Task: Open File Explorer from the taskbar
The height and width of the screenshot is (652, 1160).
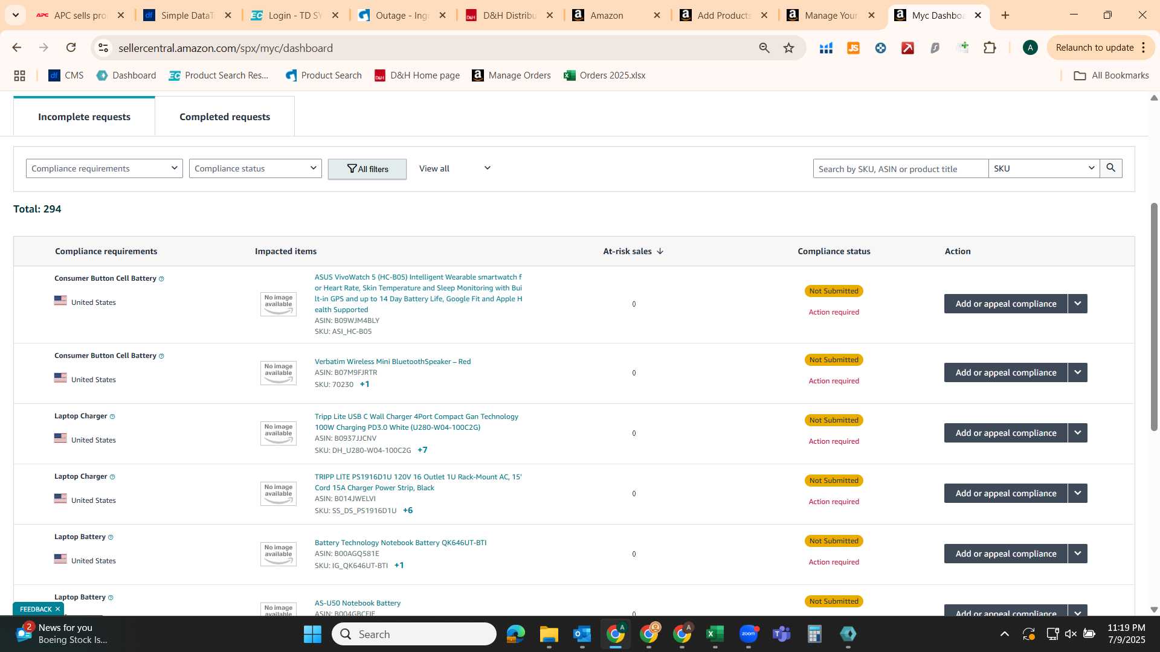Action: click(x=549, y=634)
